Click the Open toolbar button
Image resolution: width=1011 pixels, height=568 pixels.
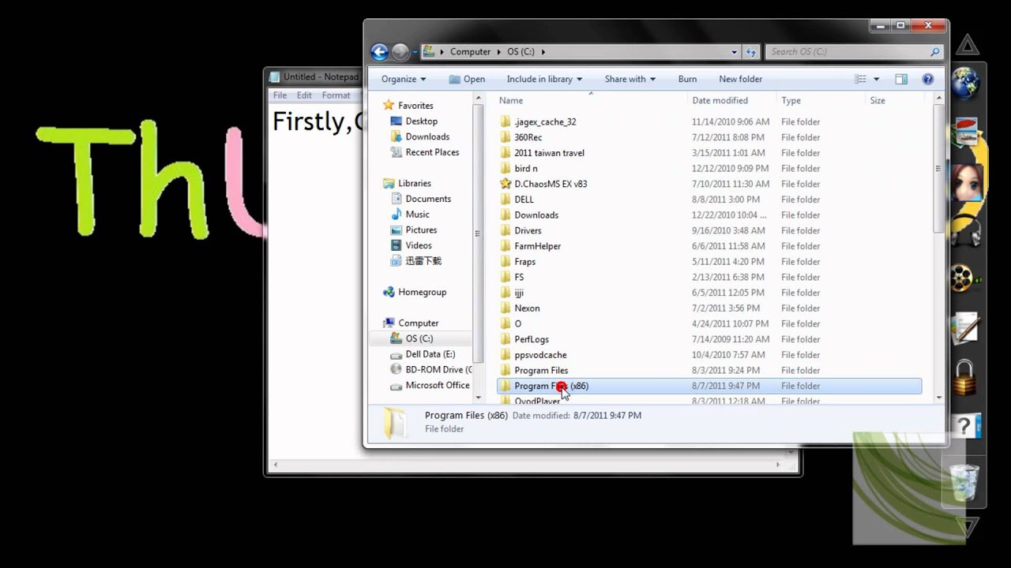pyautogui.click(x=467, y=79)
